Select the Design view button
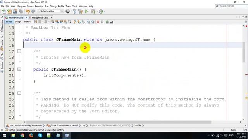The height and width of the screenshot is (139, 248). 18,22
